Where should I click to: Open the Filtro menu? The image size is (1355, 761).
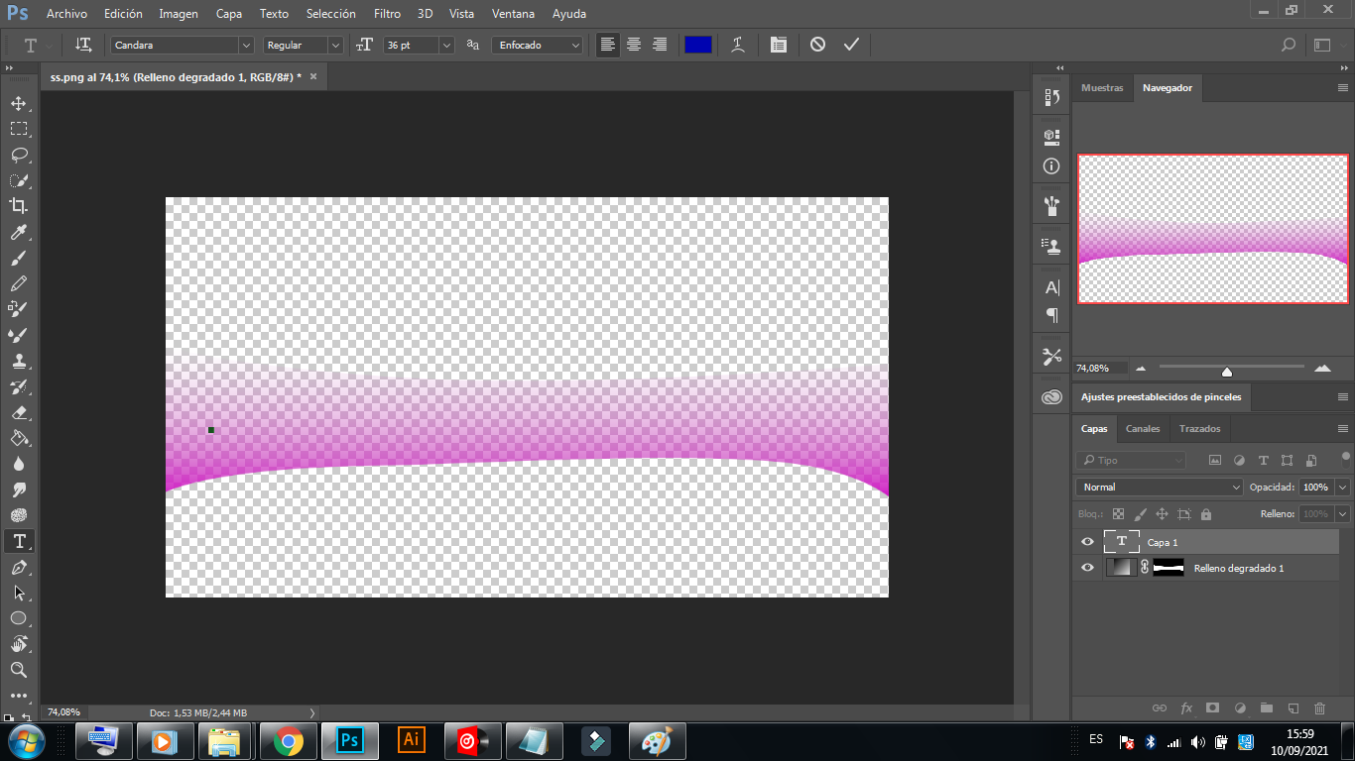point(387,14)
